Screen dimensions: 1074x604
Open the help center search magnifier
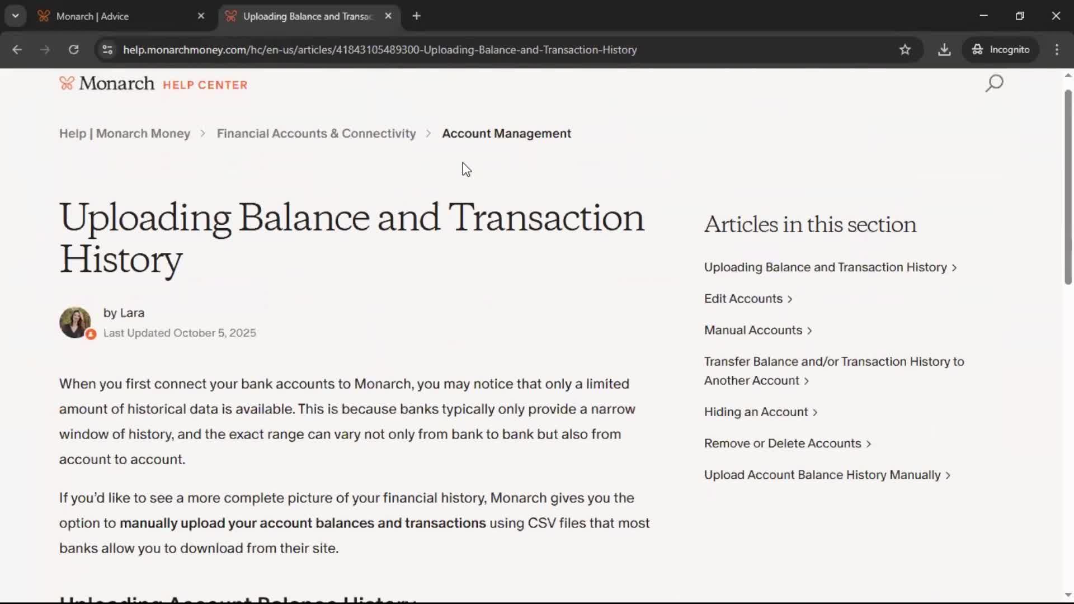click(x=994, y=84)
